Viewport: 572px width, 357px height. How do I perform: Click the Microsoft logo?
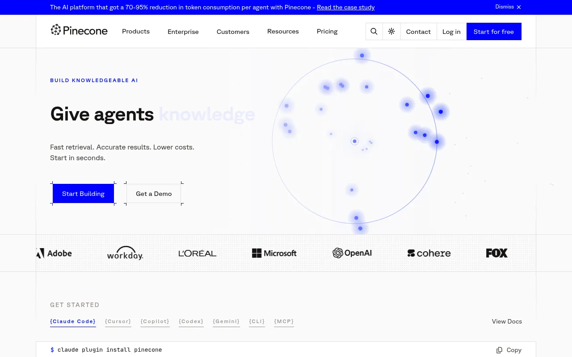[274, 253]
